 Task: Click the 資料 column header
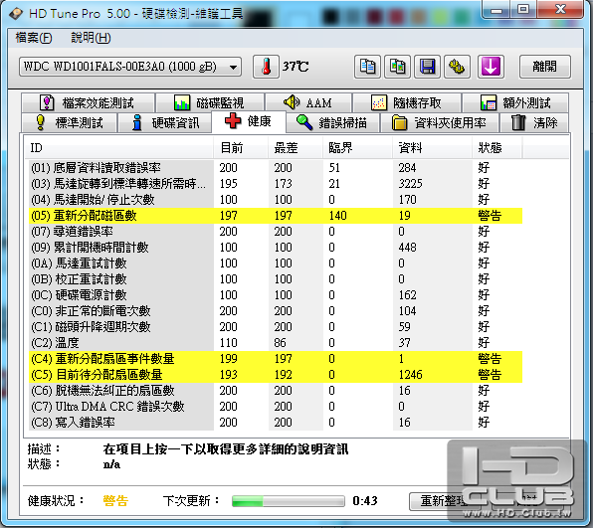click(x=432, y=148)
